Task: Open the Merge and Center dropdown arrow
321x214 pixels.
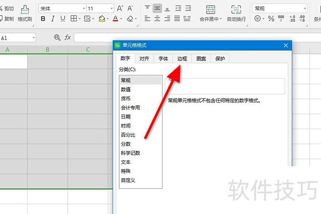Action: [221, 19]
